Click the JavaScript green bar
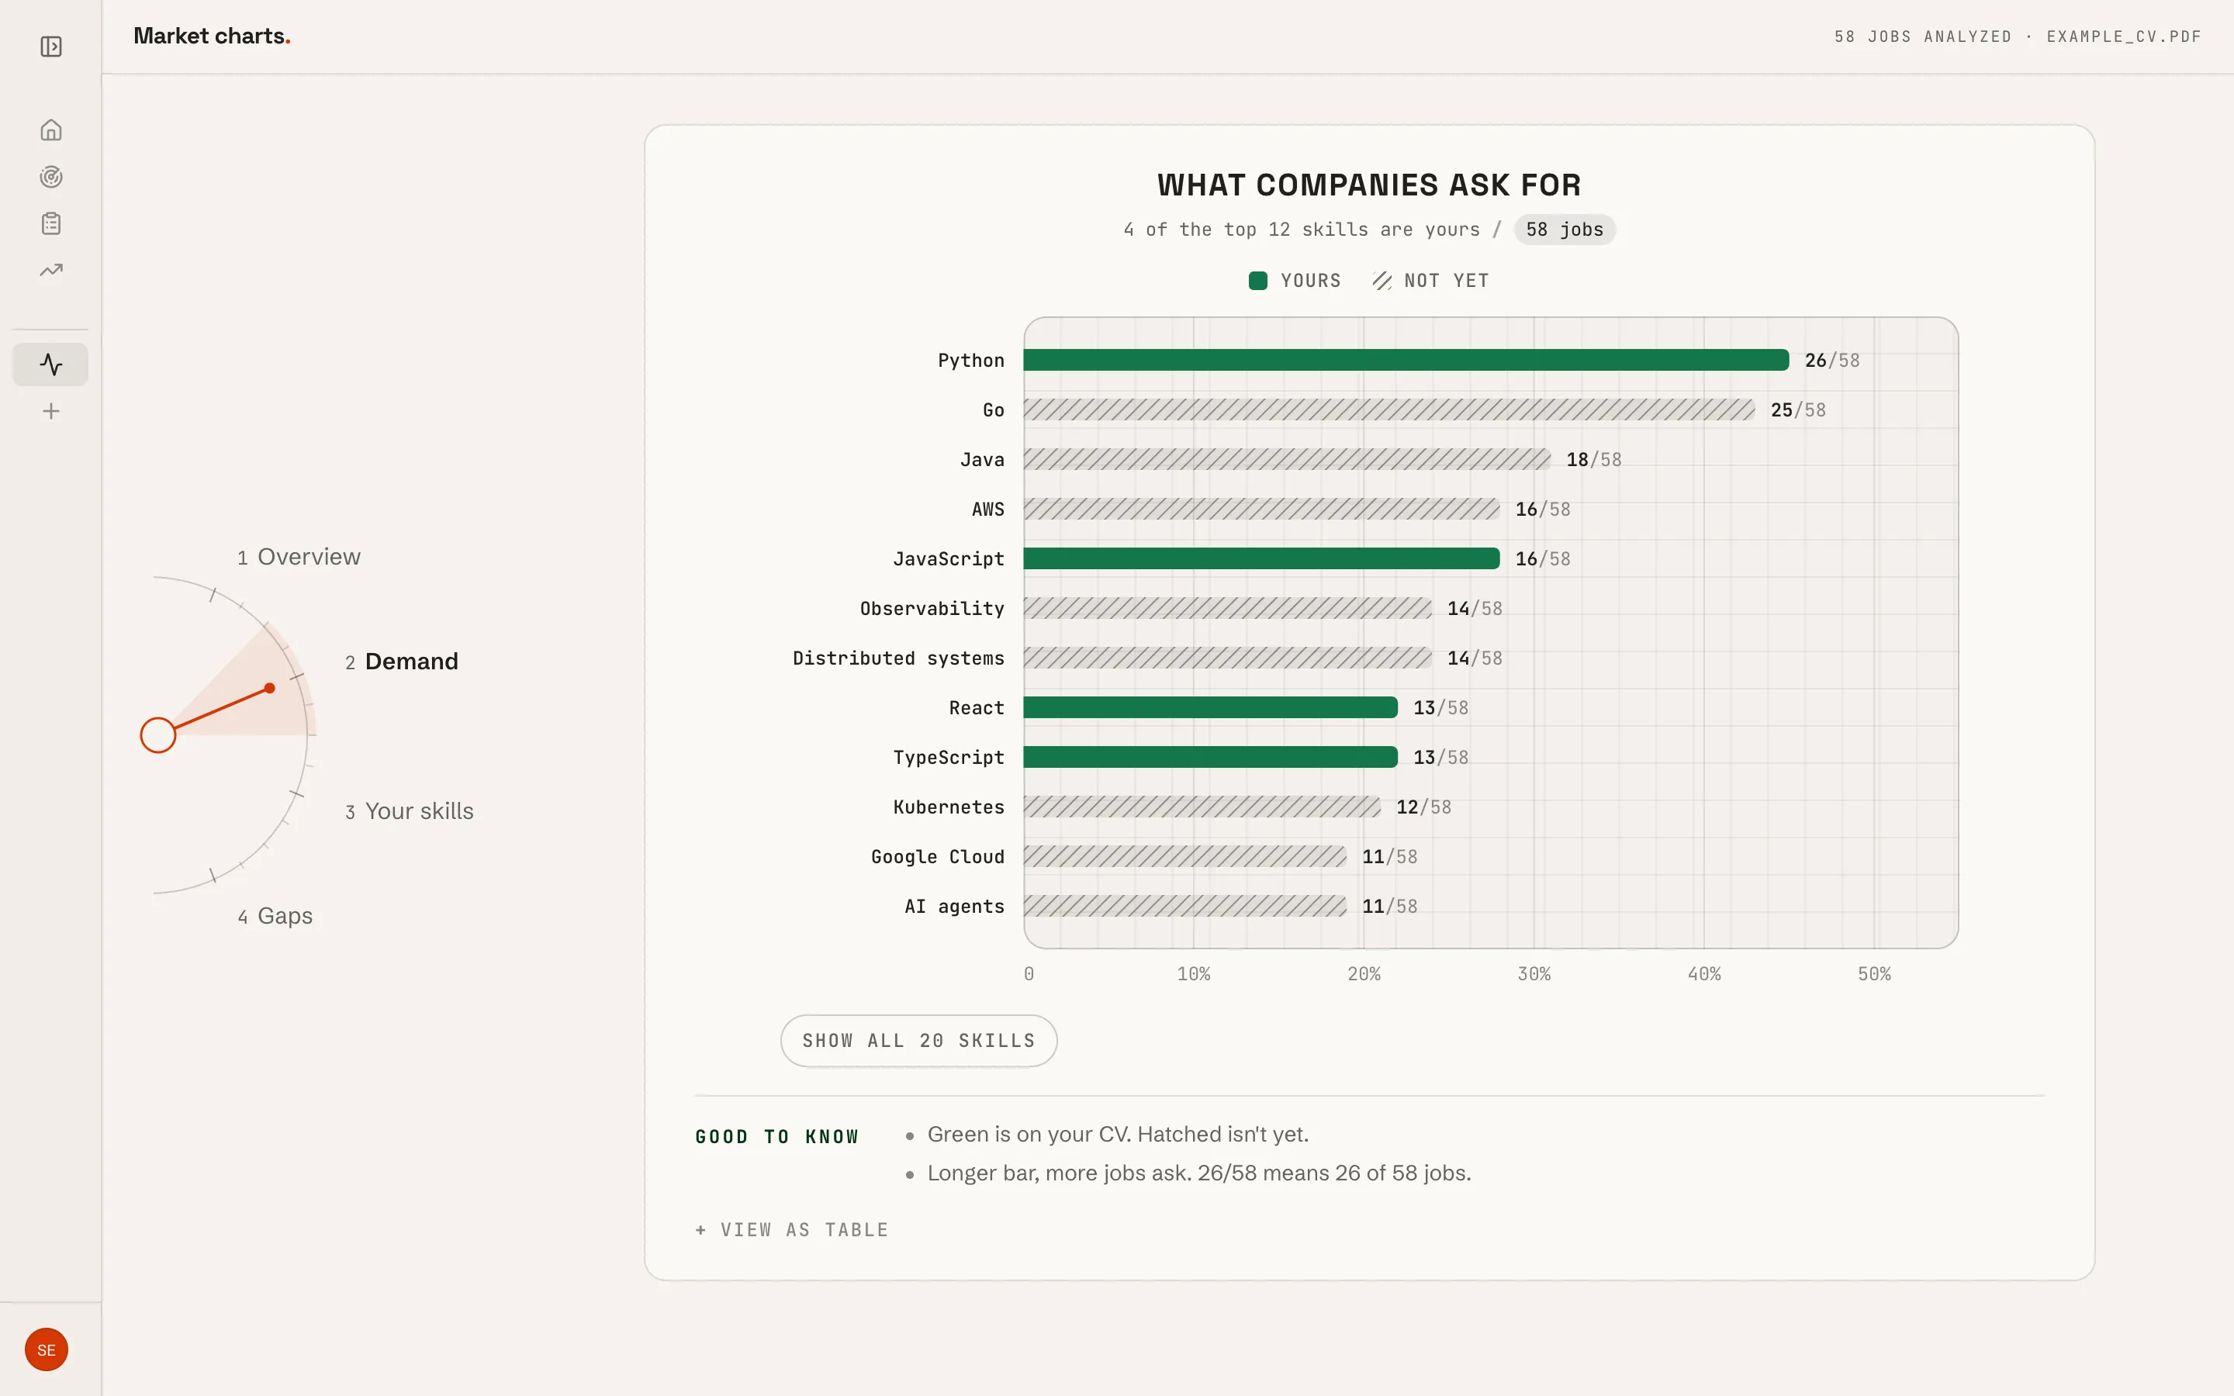 click(x=1262, y=558)
